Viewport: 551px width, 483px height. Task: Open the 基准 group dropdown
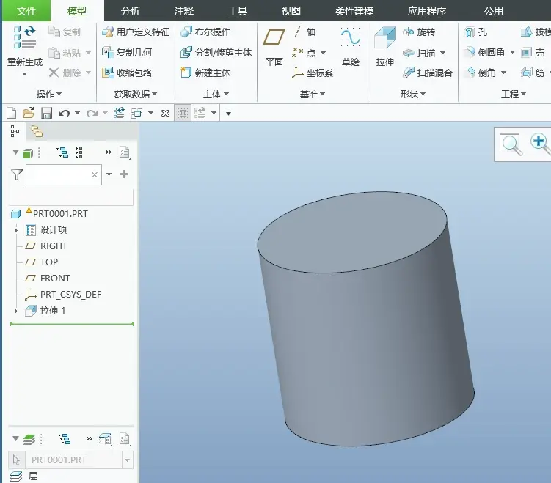point(313,94)
